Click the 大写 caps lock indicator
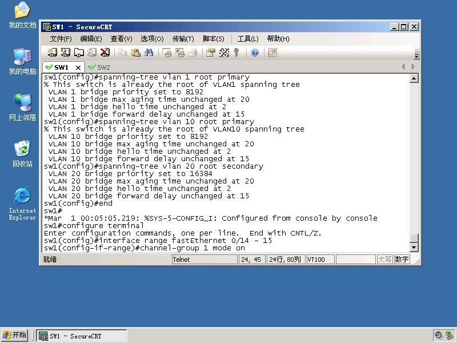Viewport: 457px width, 343px height. pyautogui.click(x=384, y=260)
